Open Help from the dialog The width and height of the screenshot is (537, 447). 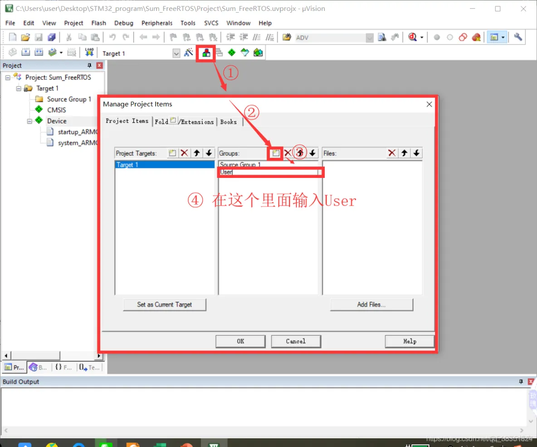[410, 341]
